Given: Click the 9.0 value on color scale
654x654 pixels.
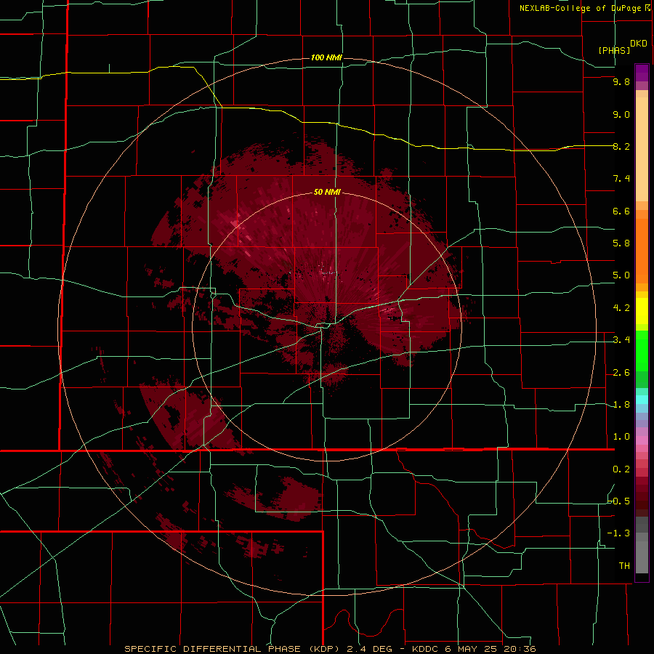Looking at the screenshot, I should 621,114.
